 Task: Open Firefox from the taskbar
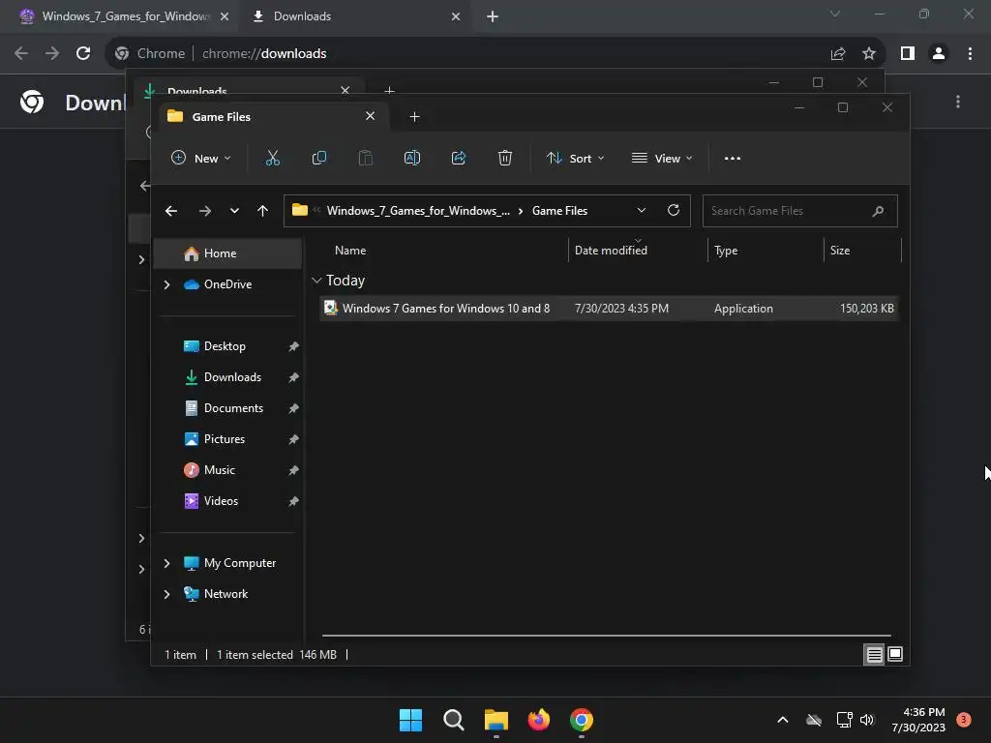pos(538,720)
